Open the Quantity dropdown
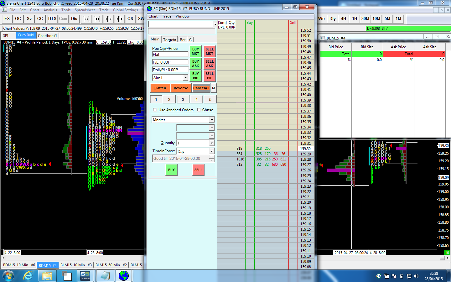 [212, 143]
